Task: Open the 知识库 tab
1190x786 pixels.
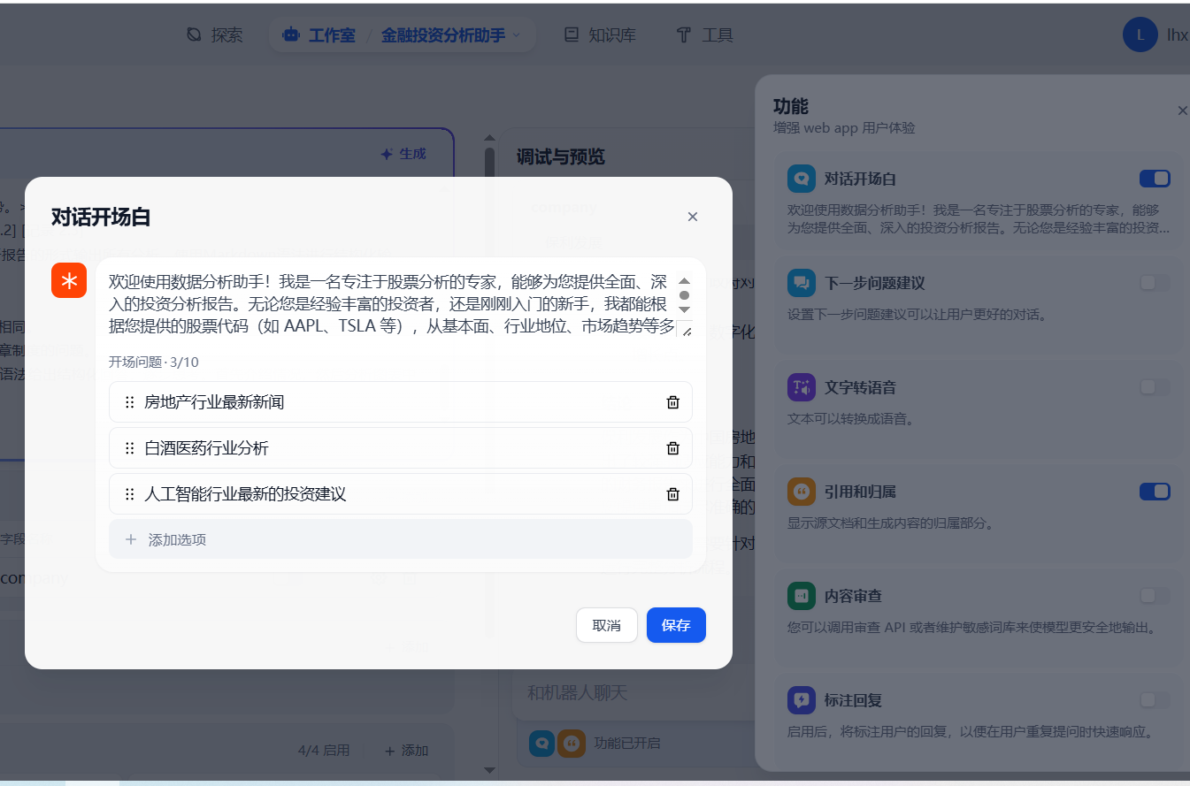Action: pos(600,35)
